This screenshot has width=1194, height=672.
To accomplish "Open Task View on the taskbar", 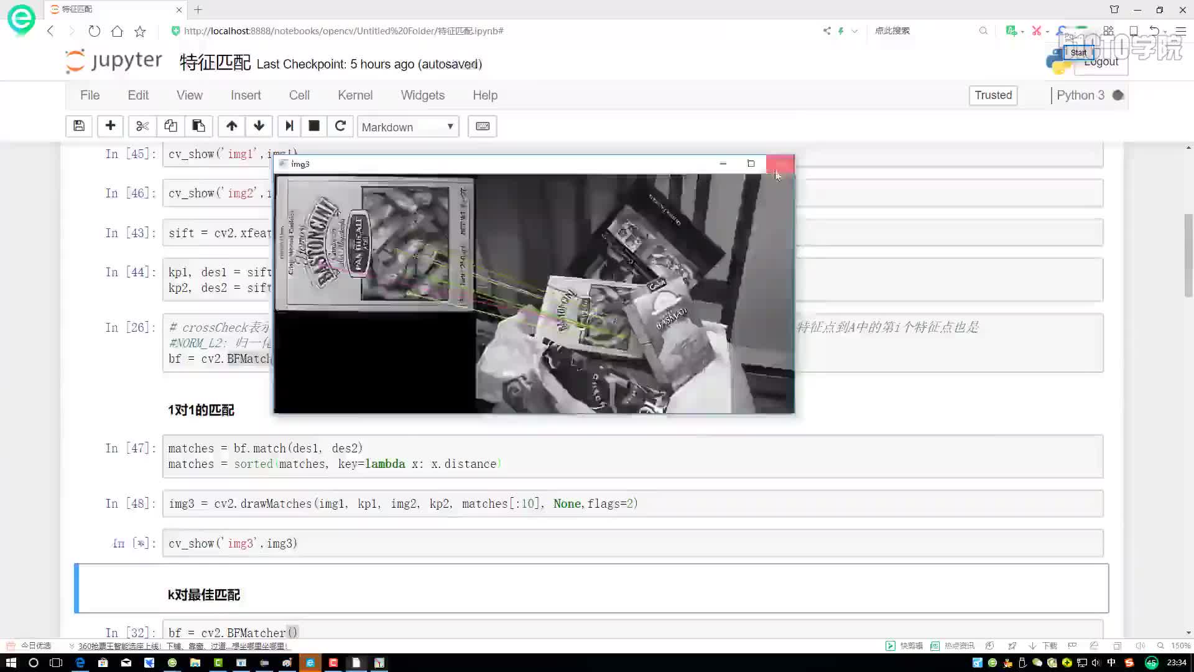I will (56, 663).
